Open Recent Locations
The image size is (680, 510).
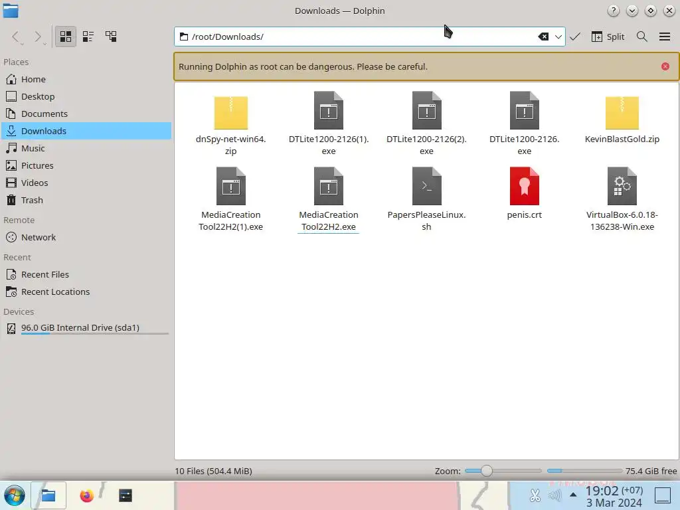point(86,292)
